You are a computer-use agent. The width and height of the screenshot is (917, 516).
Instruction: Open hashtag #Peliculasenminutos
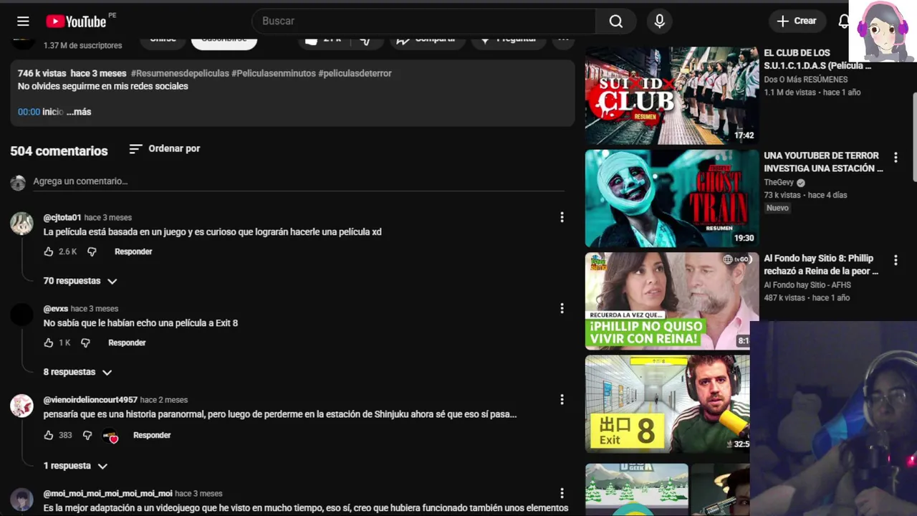pos(274,73)
